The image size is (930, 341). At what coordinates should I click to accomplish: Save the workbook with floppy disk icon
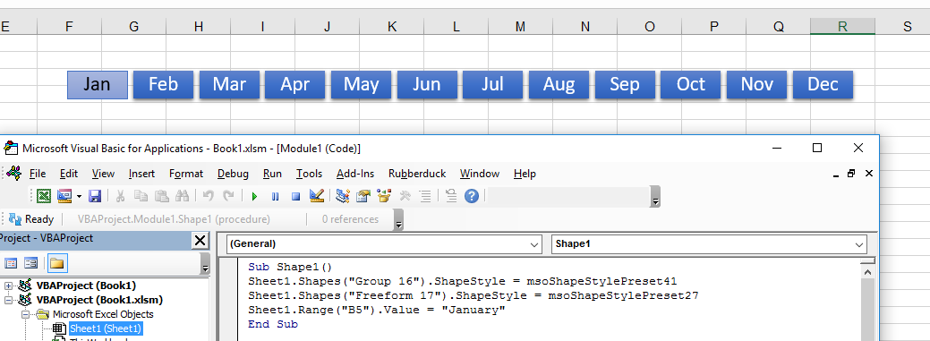95,196
